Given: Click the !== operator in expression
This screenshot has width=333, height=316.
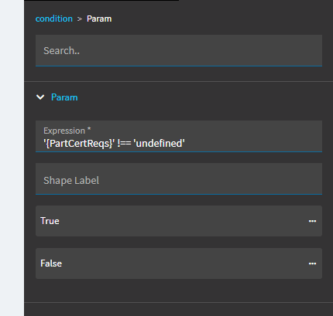Looking at the screenshot, I should pyautogui.click(x=124, y=144).
